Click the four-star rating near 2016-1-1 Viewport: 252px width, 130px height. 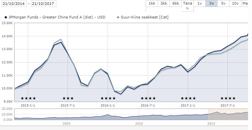point(108,98)
